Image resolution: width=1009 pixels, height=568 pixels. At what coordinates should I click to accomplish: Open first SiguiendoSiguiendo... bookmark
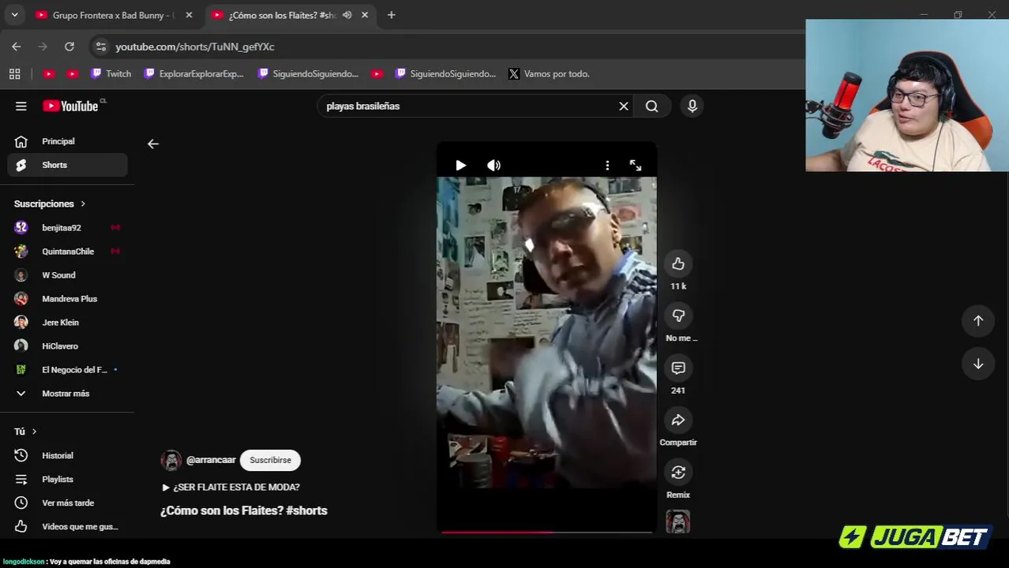pos(308,73)
